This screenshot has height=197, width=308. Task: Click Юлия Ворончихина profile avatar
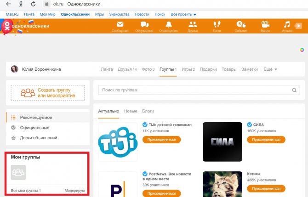[x=15, y=69]
